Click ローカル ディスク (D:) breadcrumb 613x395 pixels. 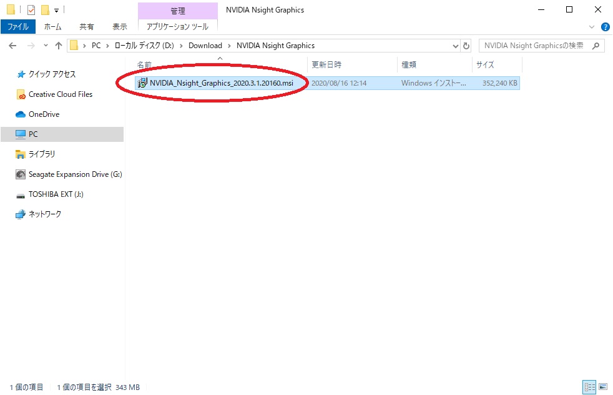coord(144,46)
